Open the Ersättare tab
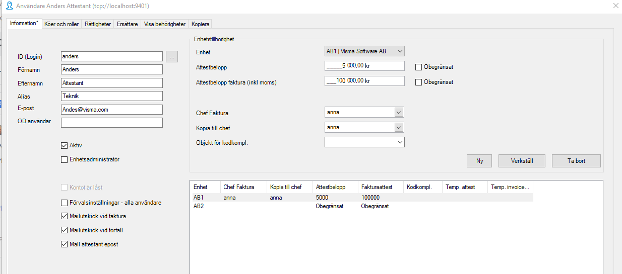 (x=128, y=24)
